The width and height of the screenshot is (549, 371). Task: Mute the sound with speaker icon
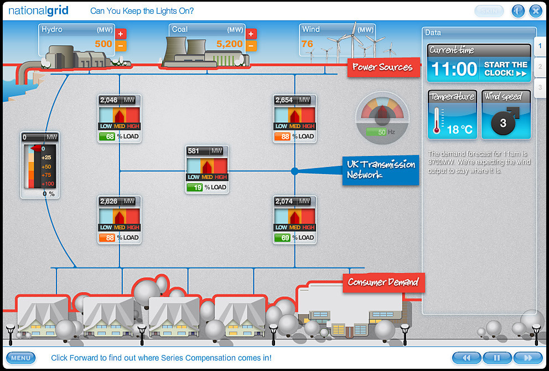click(x=518, y=11)
